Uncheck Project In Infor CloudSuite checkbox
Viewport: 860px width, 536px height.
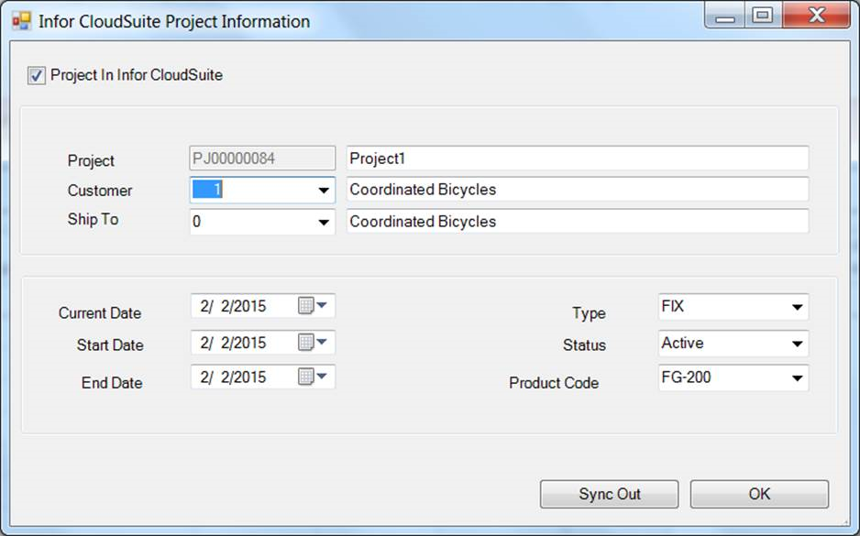(37, 76)
